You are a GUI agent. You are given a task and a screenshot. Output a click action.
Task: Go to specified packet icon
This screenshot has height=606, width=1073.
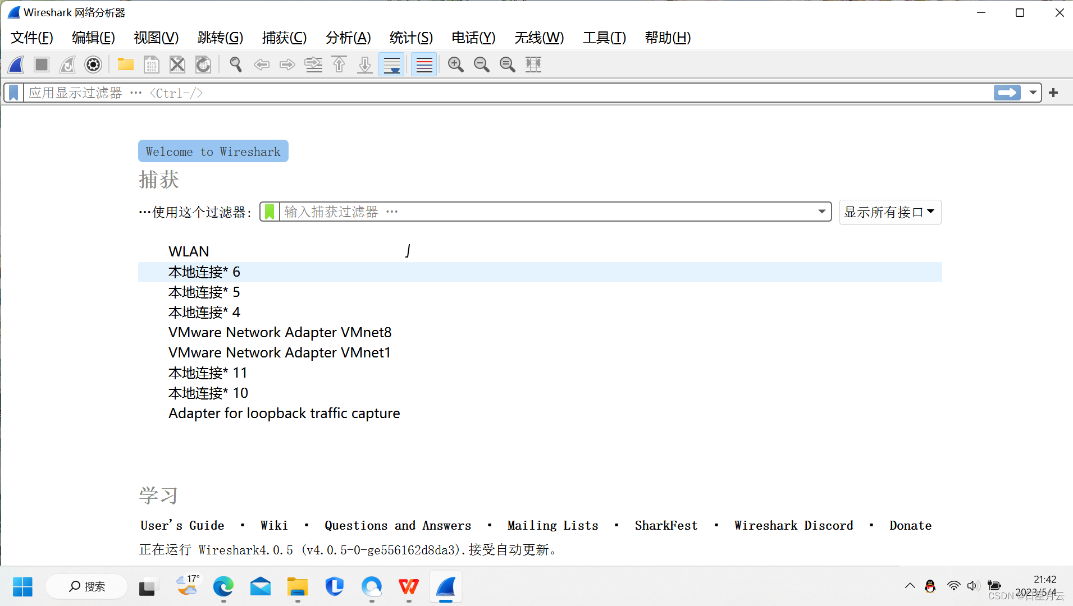coord(313,65)
